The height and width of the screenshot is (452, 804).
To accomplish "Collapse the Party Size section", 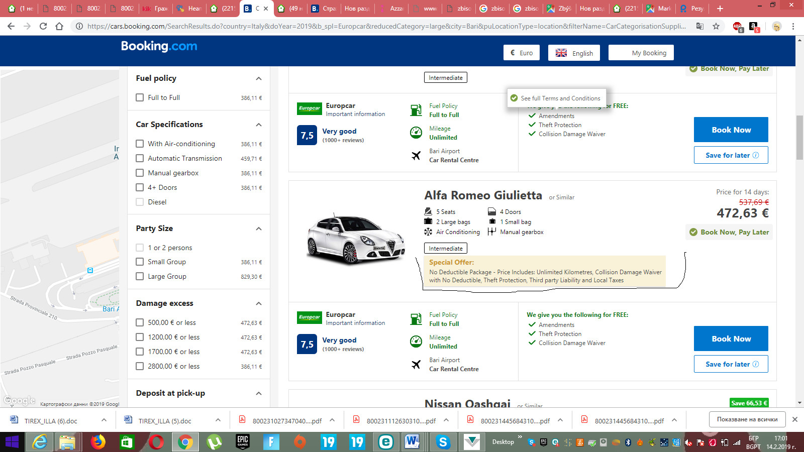I will [259, 229].
